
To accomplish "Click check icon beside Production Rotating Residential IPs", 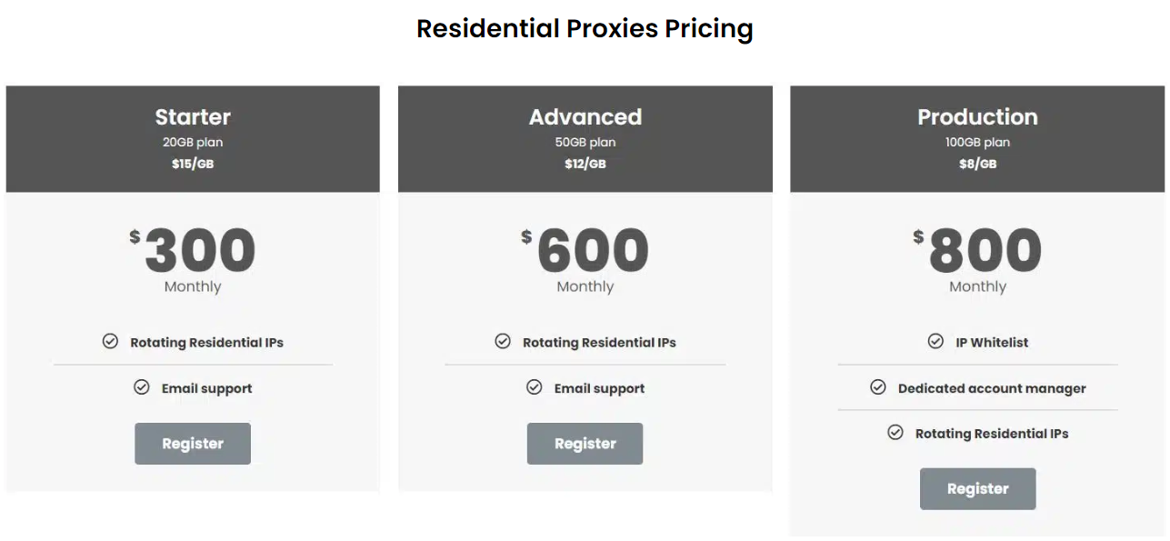I will pyautogui.click(x=895, y=432).
